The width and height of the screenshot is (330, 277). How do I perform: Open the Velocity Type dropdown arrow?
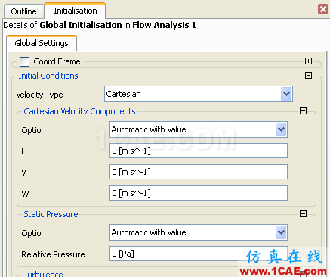point(286,94)
